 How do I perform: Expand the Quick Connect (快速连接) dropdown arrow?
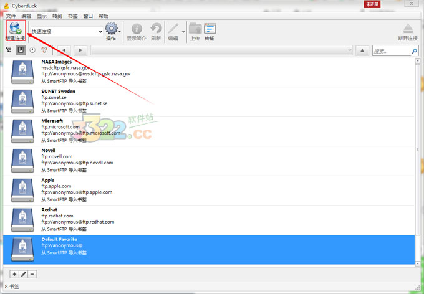pyautogui.click(x=100, y=32)
